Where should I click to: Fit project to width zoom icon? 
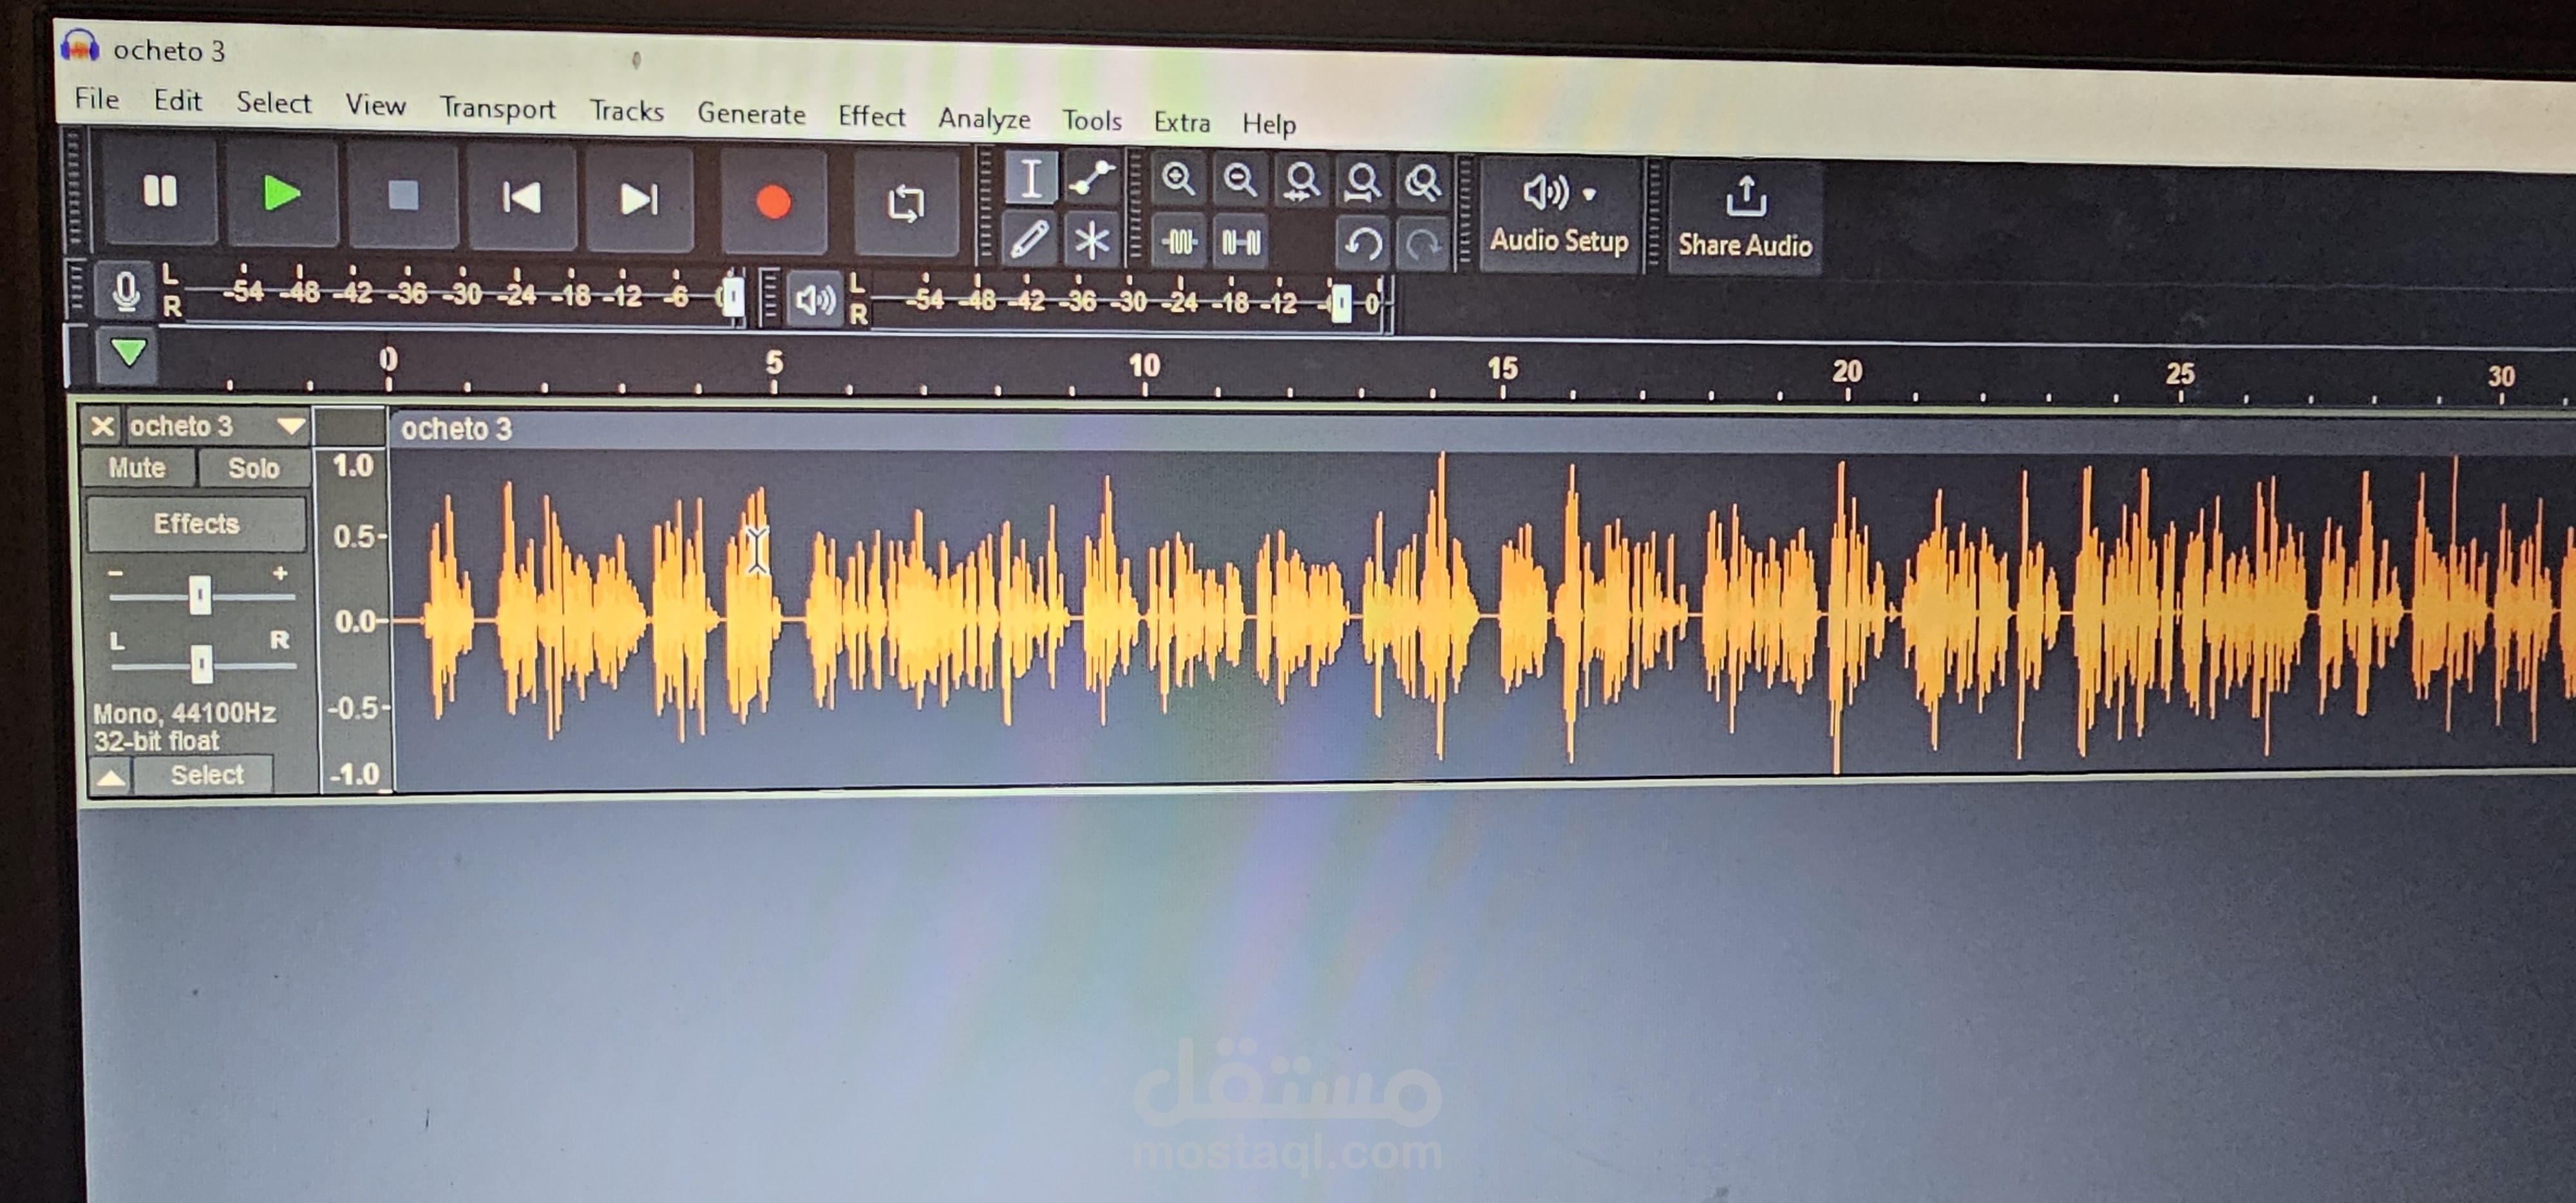1362,184
